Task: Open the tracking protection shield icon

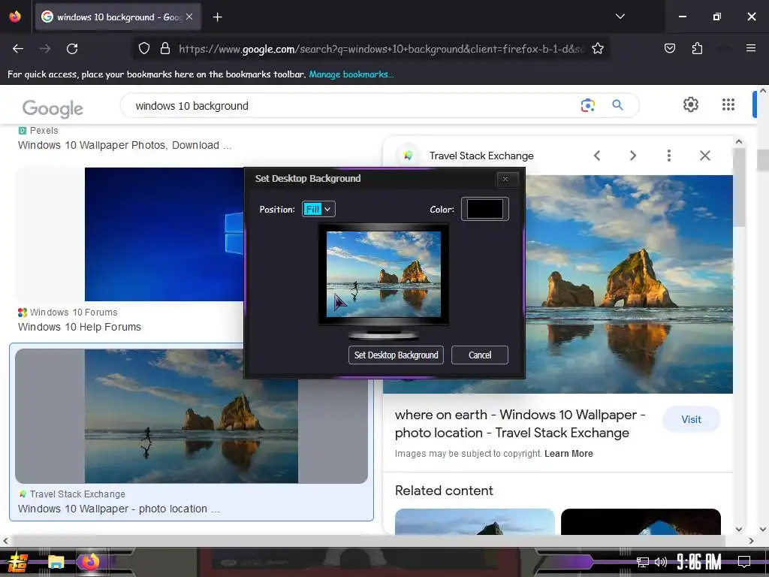Action: (x=143, y=49)
